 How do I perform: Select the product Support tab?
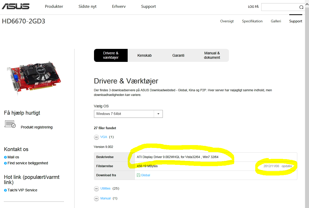tap(295, 21)
